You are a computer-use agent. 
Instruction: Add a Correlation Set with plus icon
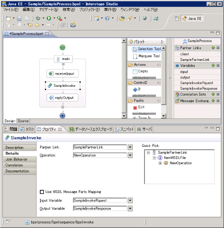point(213,94)
